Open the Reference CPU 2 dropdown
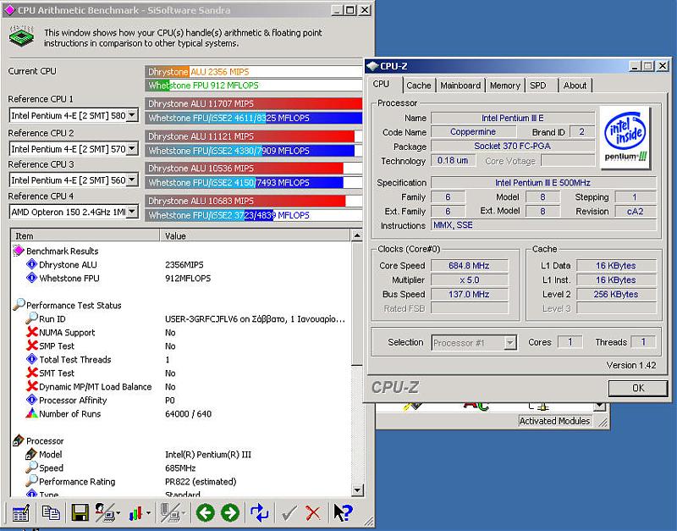Screen dimensions: 677x531 click(133, 148)
